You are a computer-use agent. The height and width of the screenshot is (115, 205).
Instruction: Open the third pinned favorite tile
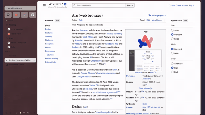tap(24, 15)
